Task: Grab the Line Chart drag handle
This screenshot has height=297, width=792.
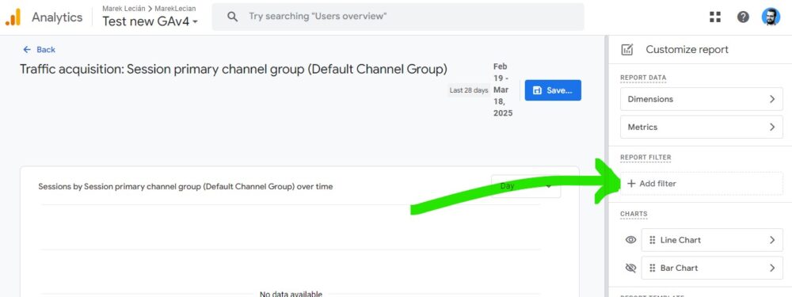Action: (x=652, y=240)
